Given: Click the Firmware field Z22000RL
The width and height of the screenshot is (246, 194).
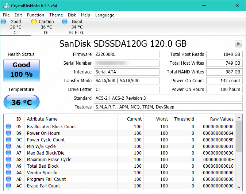Looking at the screenshot, I should [x=127, y=54].
